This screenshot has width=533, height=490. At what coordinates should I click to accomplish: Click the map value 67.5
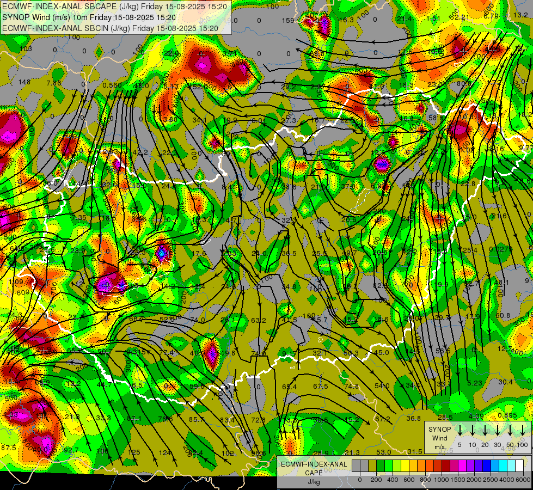[x=321, y=387]
